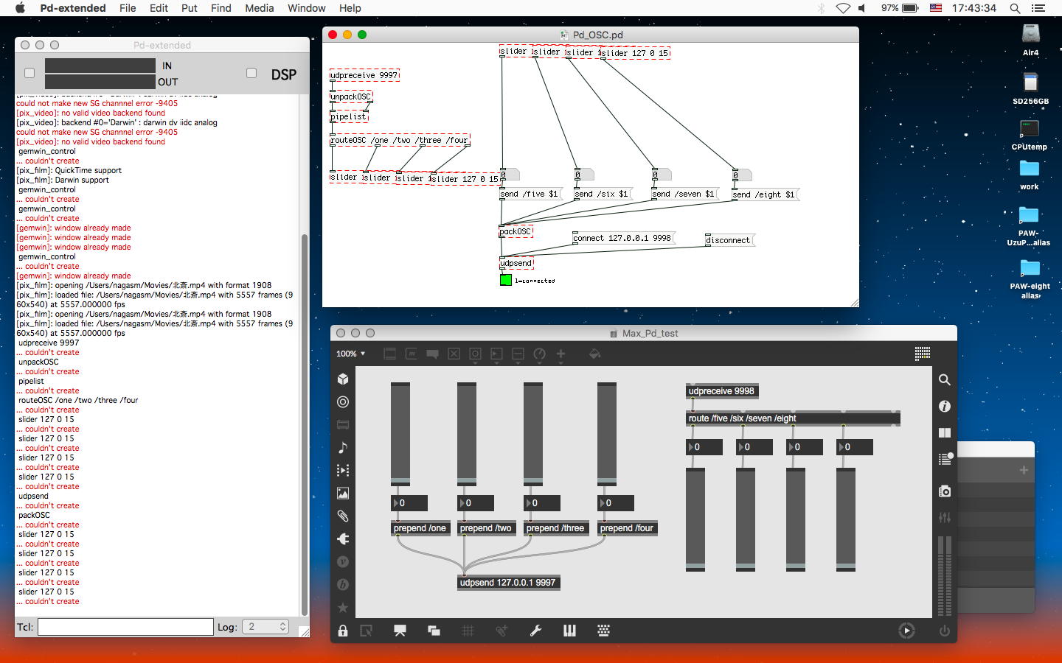Add a message box from Max top toolbar
1062x663 pixels.
(x=411, y=354)
